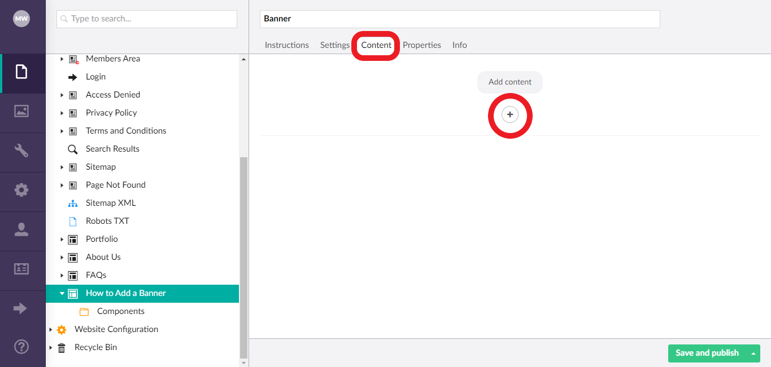
Task: Click the Sitemap XML hierarchy icon
Action: tap(72, 204)
